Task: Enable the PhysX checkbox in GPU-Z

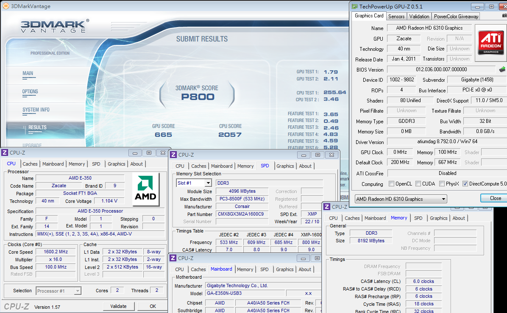Action: 442,184
